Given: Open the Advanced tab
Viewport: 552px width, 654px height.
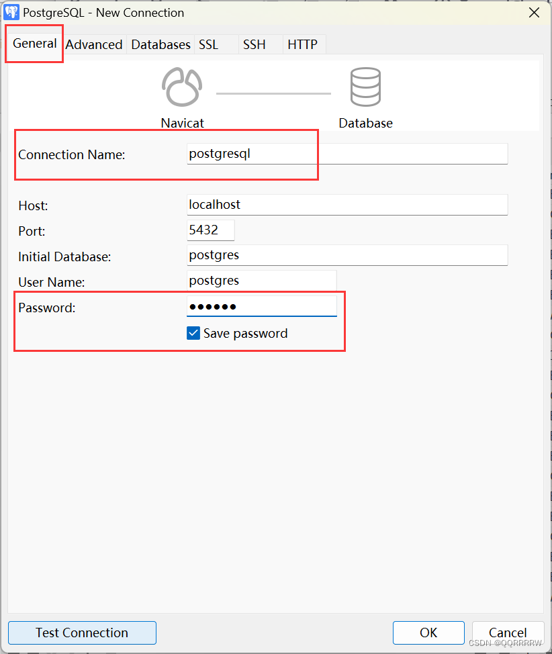Looking at the screenshot, I should (94, 44).
